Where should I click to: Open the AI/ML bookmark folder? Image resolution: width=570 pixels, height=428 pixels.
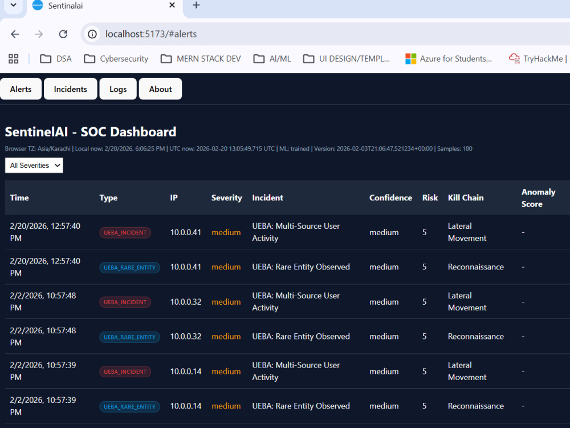(x=272, y=59)
